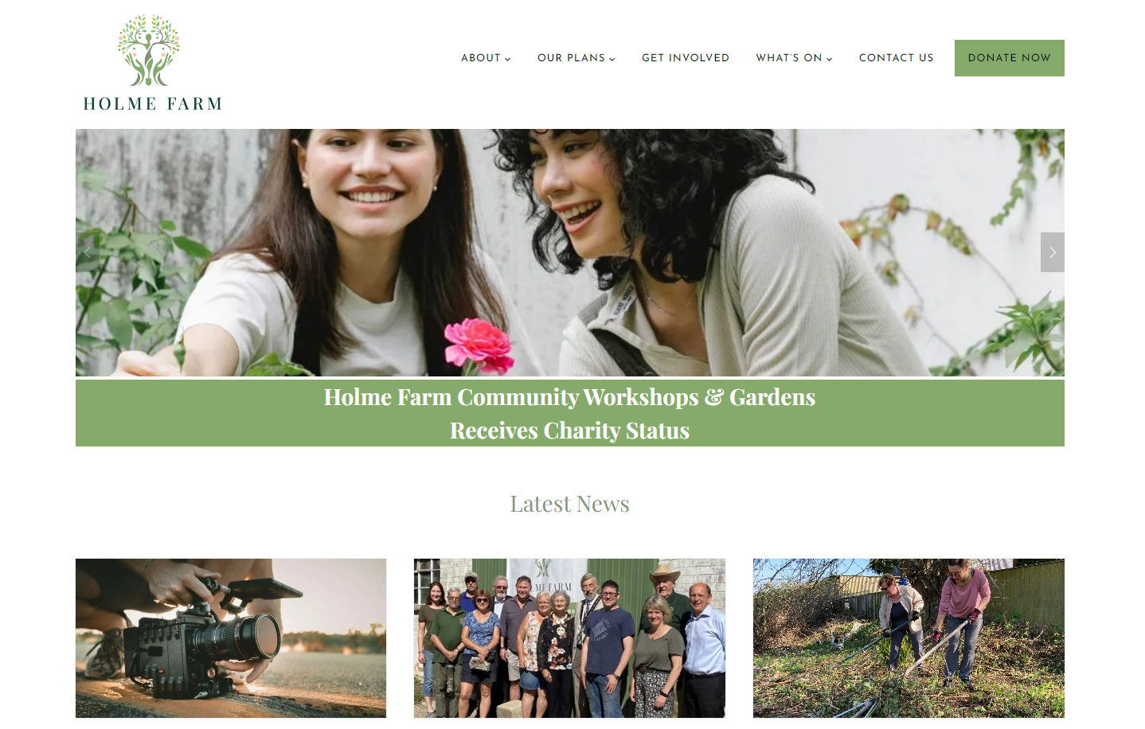The width and height of the screenshot is (1145, 729).
Task: Click the HOLME FARM text wordmark
Action: (x=153, y=103)
